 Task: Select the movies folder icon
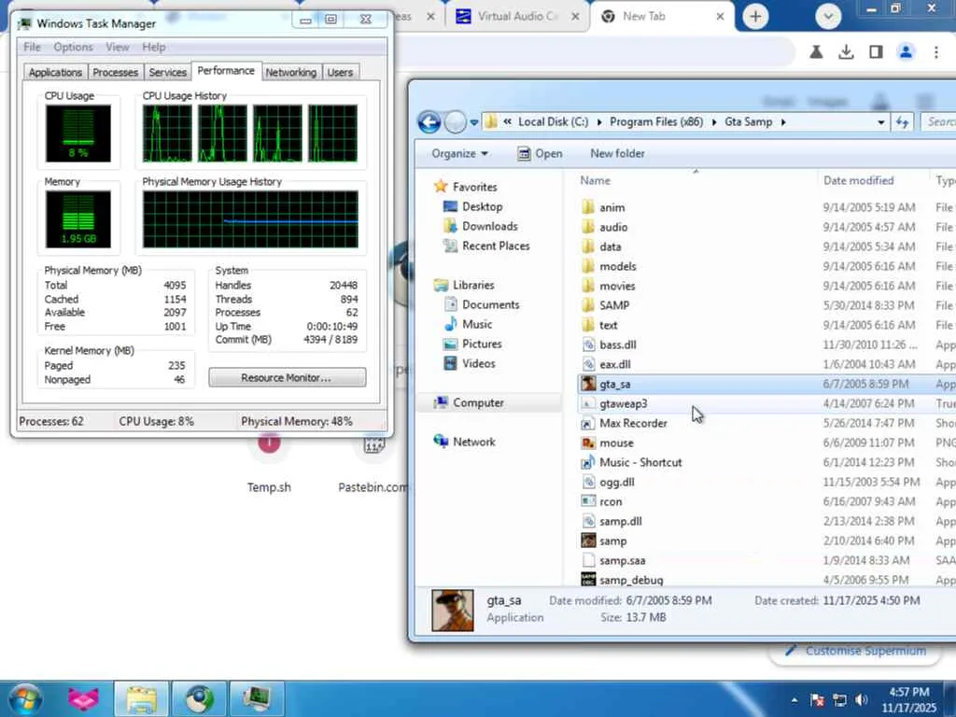(588, 286)
